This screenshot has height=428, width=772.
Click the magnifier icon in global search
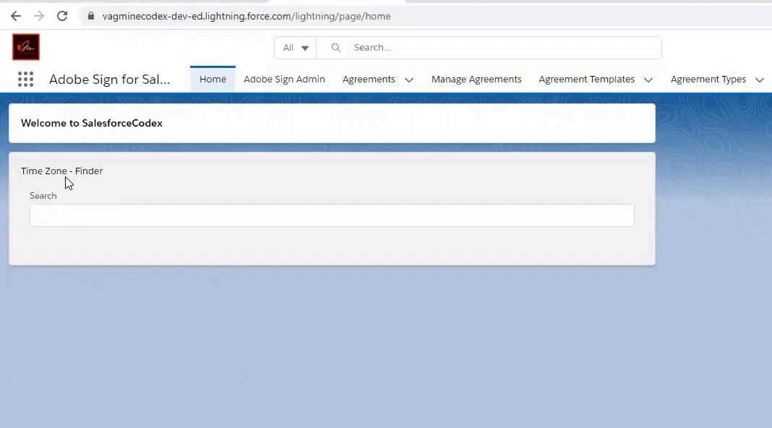coord(336,47)
